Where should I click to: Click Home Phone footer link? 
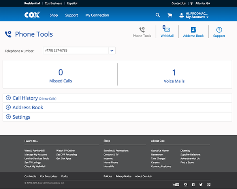point(111,163)
